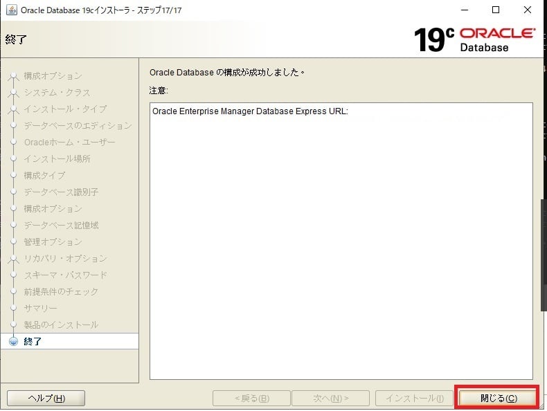Select the データベース識別子 step
Screen dimensions: 547x411
point(61,192)
